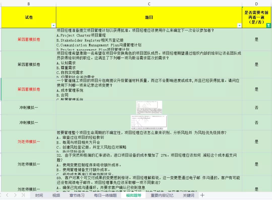Open the filter dropdown for 试卷 column
This screenshot has height=200, width=272.
pos(53,25)
